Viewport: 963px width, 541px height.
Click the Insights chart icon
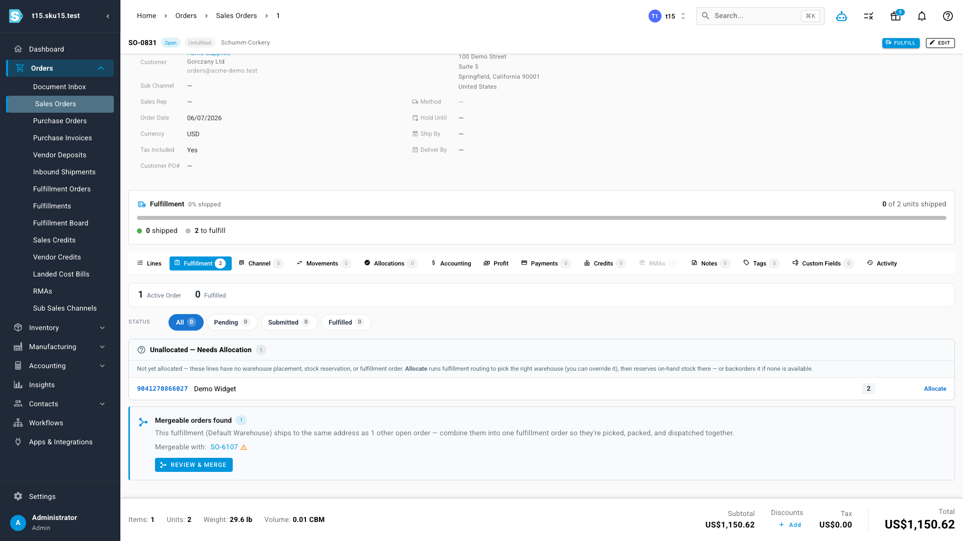coord(18,385)
